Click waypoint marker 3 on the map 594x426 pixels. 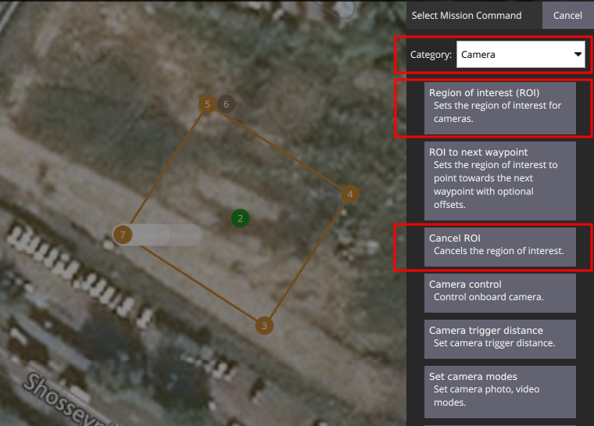264,326
